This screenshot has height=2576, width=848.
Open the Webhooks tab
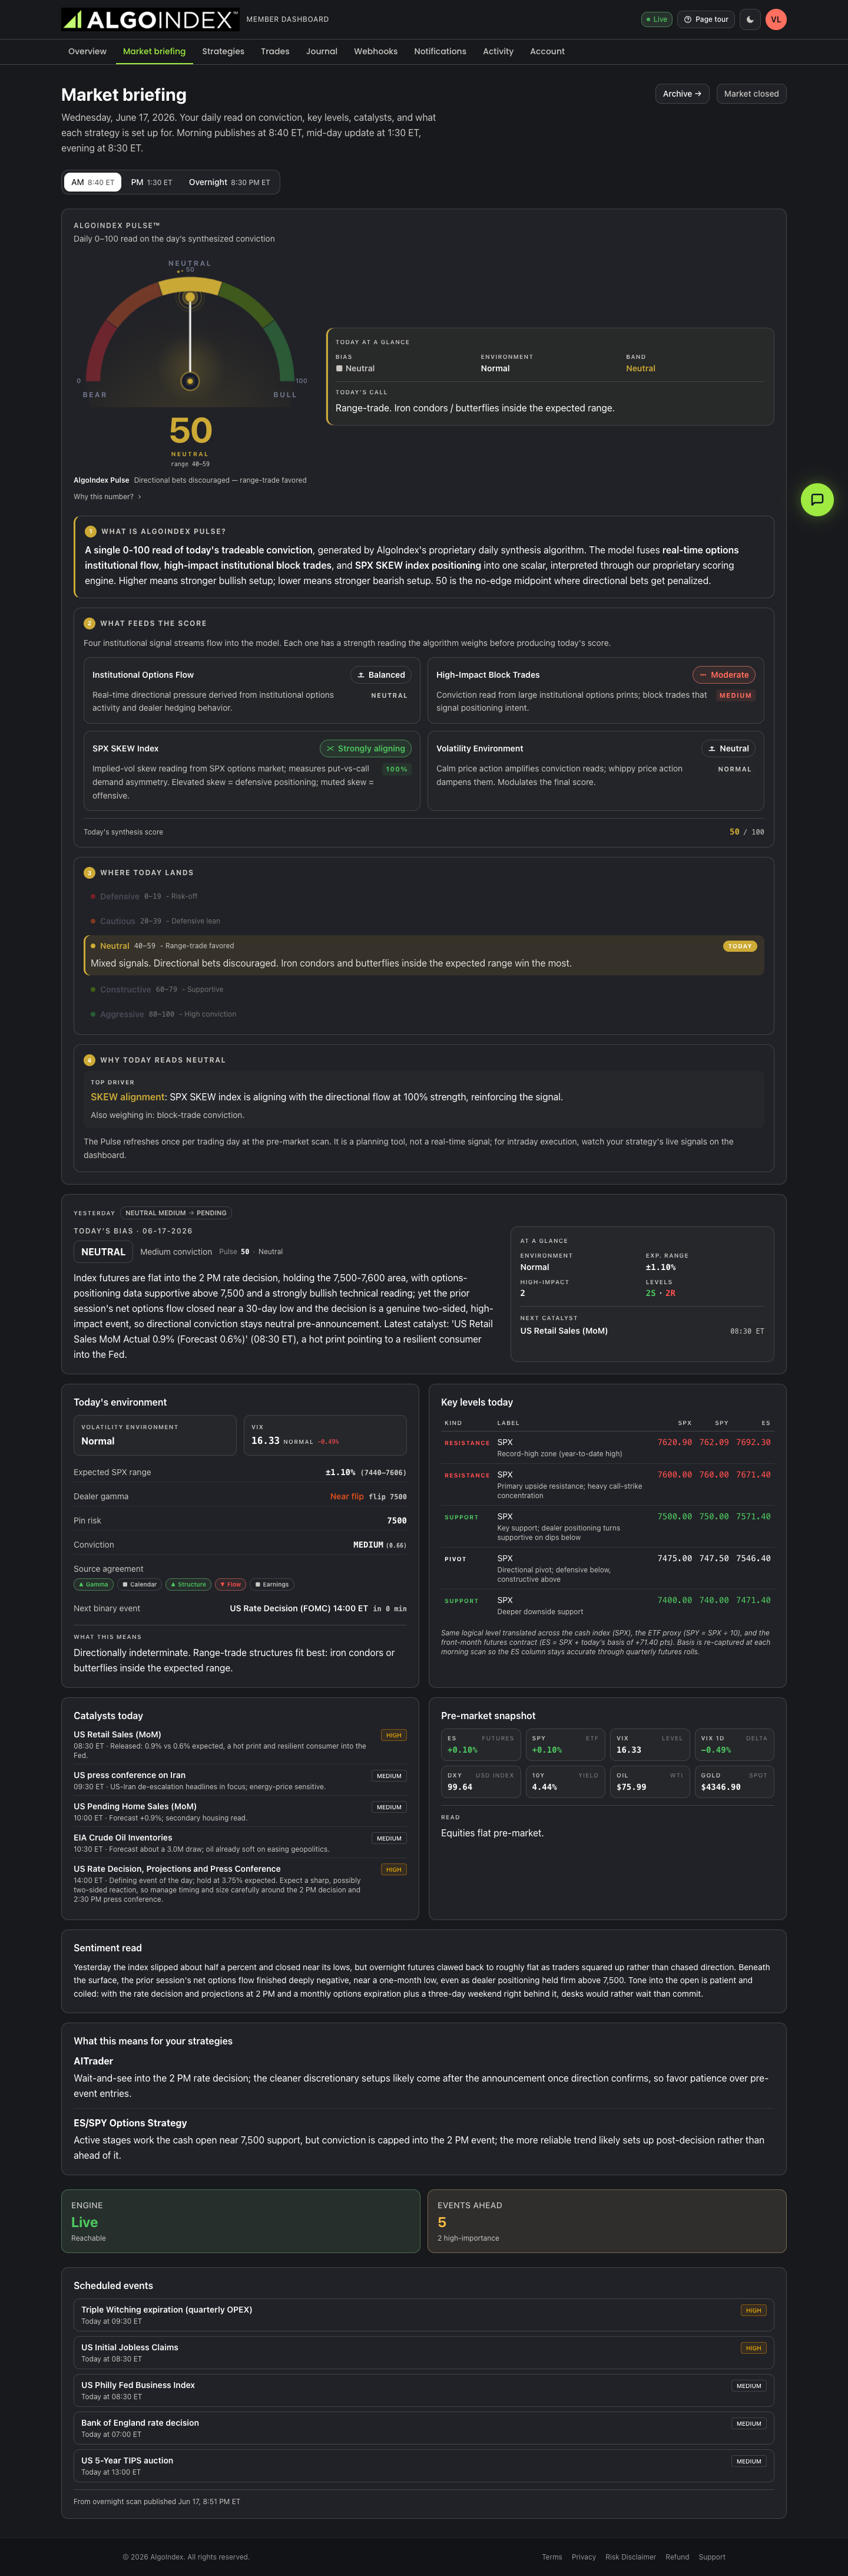click(376, 51)
